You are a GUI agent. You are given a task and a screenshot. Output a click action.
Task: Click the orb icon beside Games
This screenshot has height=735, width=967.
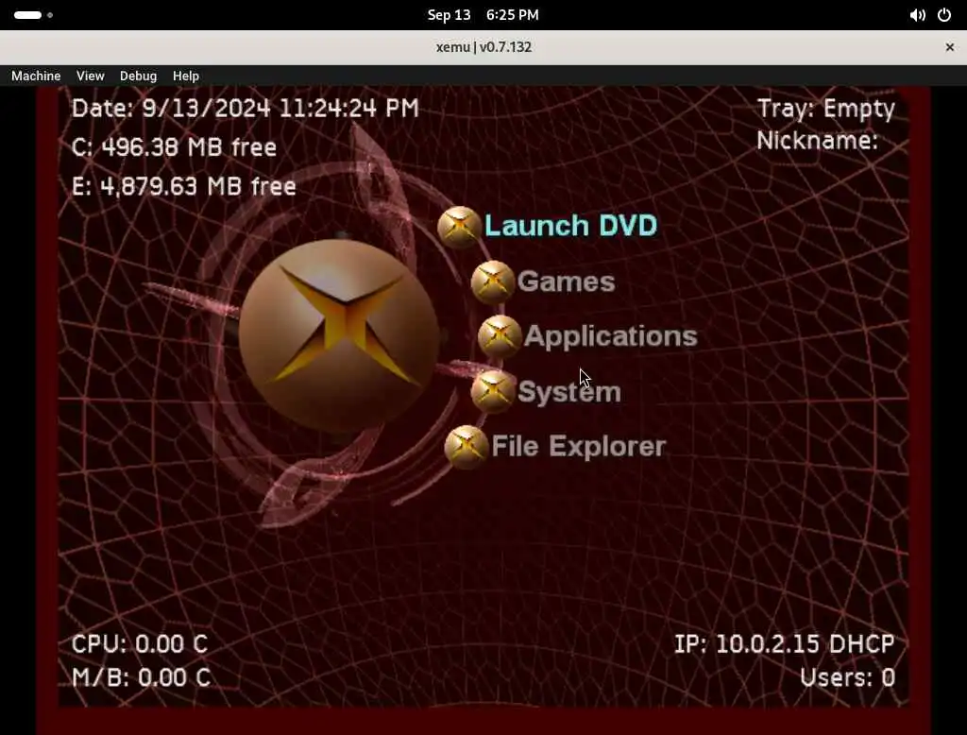point(493,282)
